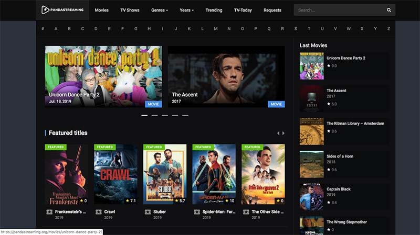Screen dimensions: 420x235
Task: Go to previous featured titles arrow
Action: click(278, 133)
